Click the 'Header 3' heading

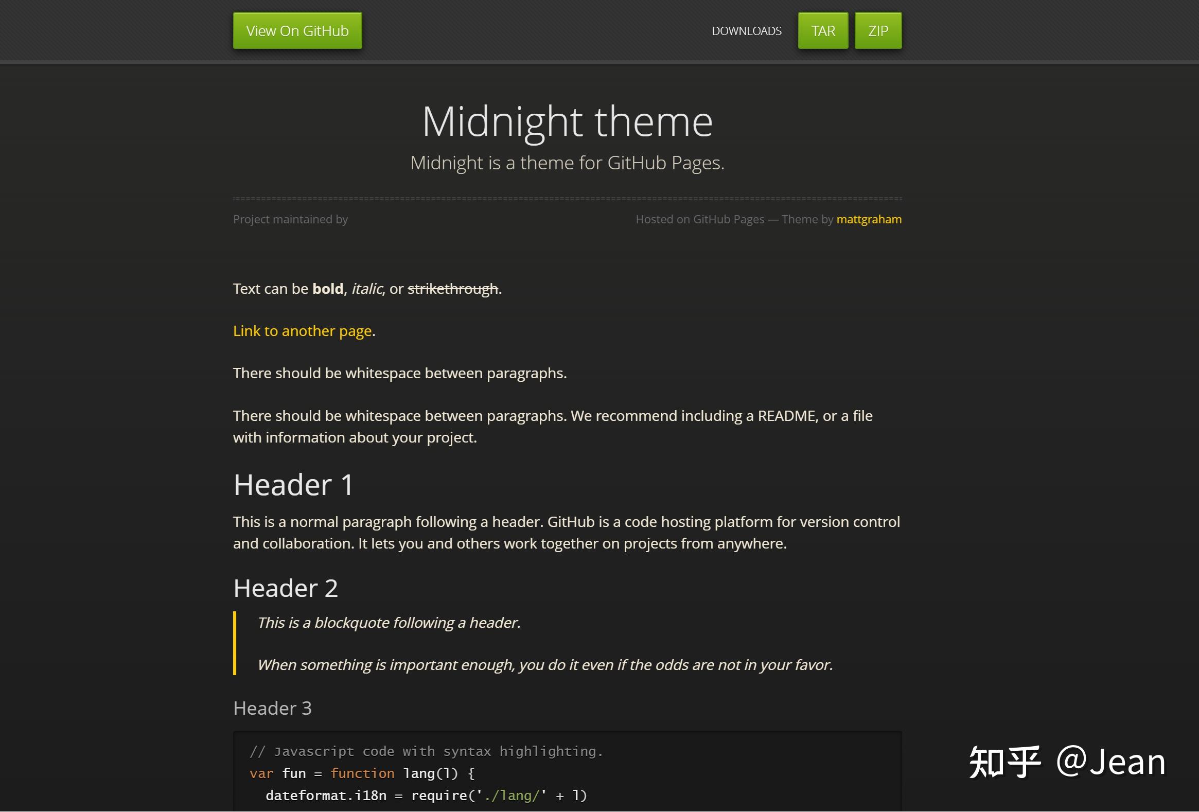[272, 708]
